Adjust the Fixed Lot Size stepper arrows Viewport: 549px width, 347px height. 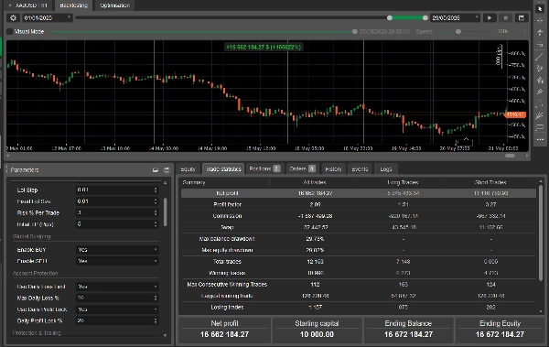click(x=156, y=201)
